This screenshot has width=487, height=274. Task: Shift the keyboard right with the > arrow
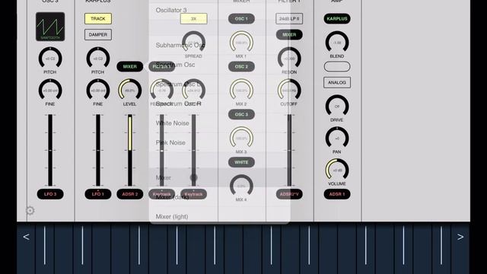[x=460, y=237]
